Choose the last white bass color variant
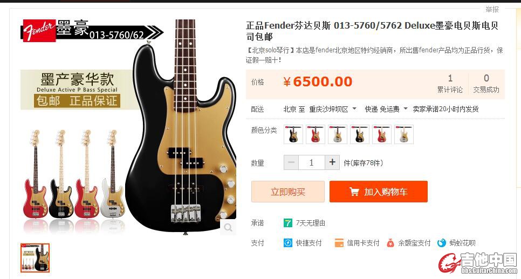The height and width of the screenshot is (279, 521). (x=404, y=134)
